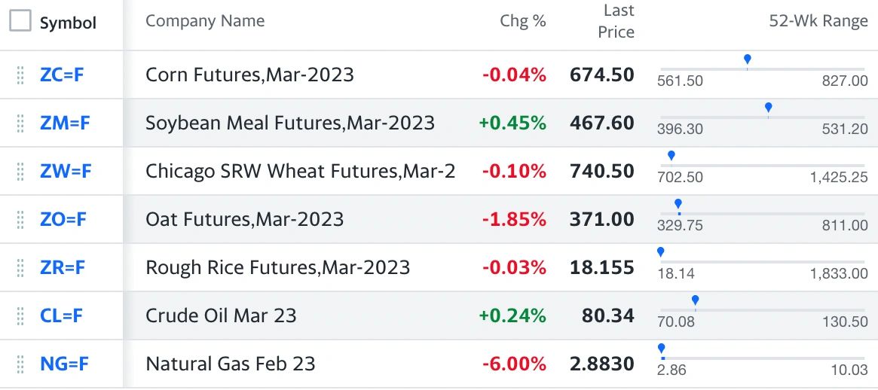The image size is (878, 390).
Task: Click the Oat Futures,Mar-2023 company name
Action: 245,219
